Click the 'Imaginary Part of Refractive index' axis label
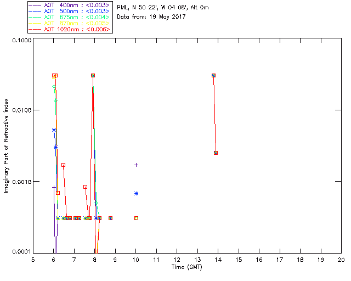This screenshot has width=351, height=281. tap(6, 145)
